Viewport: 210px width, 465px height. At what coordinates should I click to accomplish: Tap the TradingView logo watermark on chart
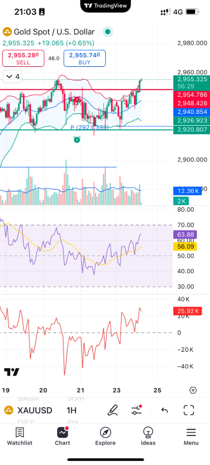[x=11, y=372]
